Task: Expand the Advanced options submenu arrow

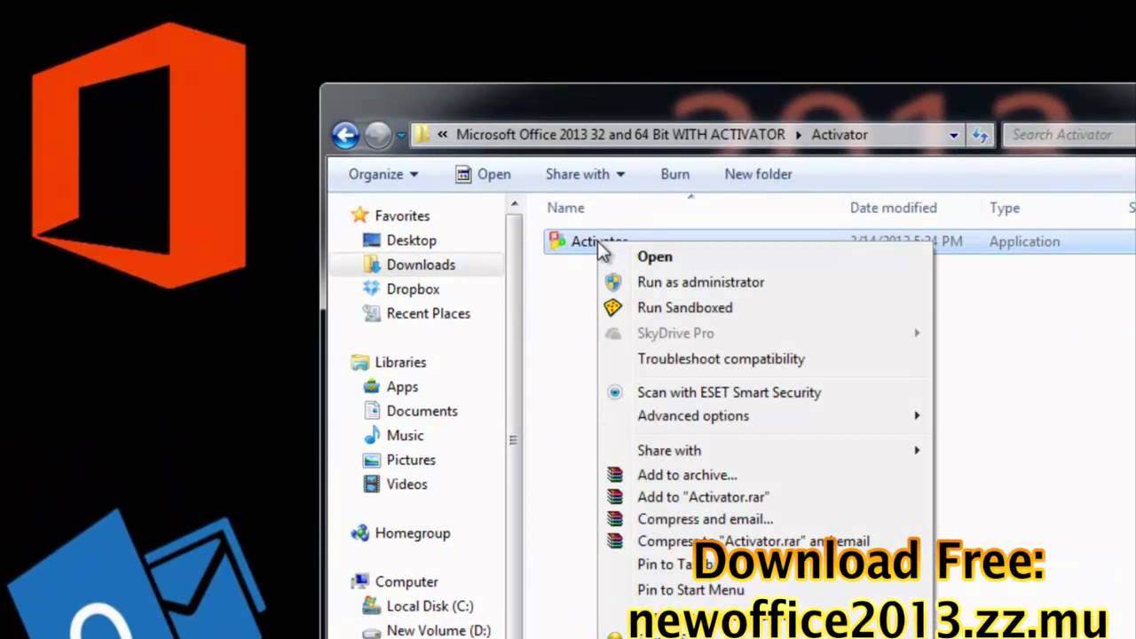Action: (x=917, y=416)
